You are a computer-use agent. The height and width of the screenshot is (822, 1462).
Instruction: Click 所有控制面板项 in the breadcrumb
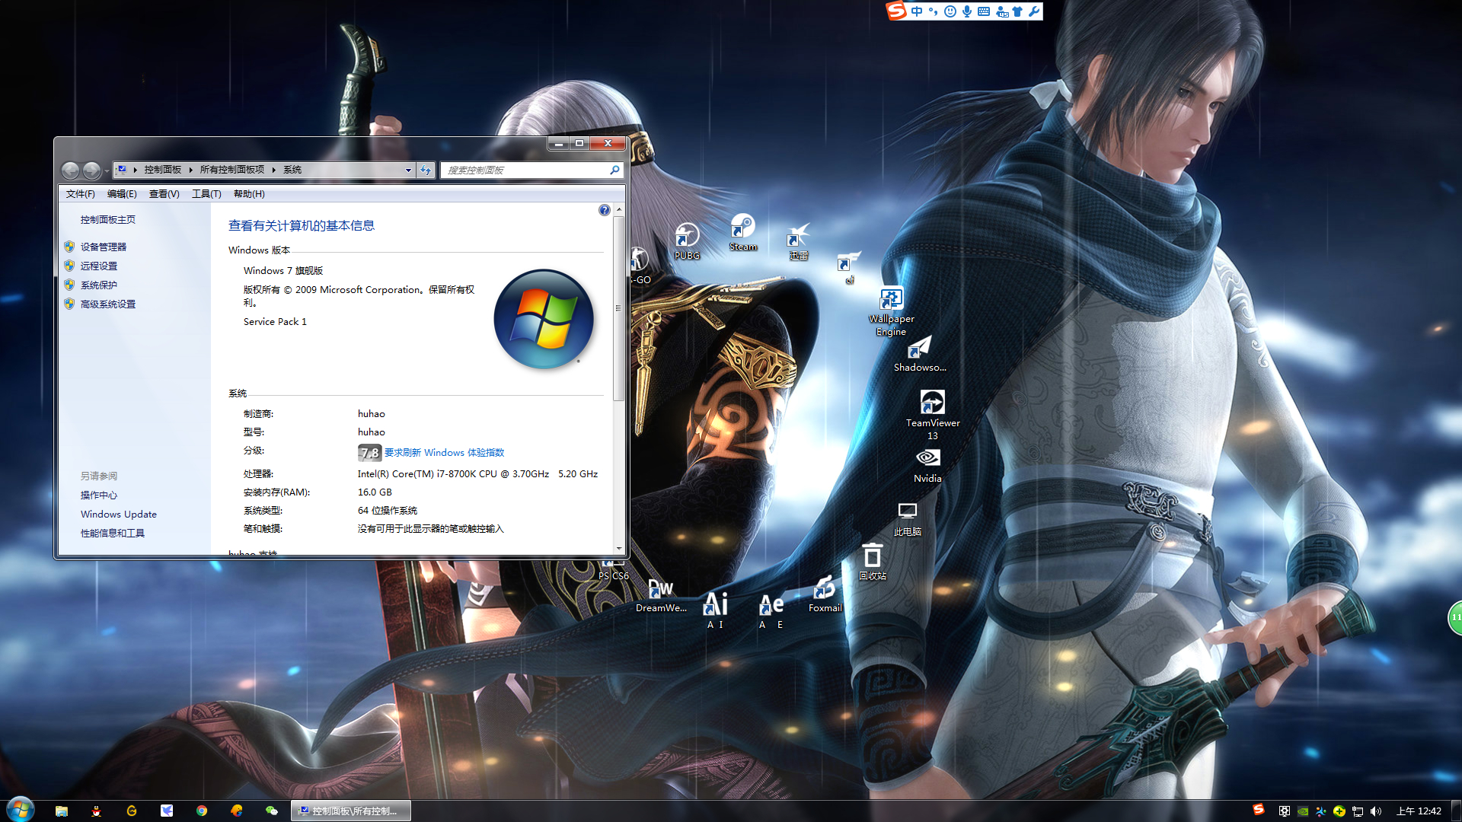232,170
